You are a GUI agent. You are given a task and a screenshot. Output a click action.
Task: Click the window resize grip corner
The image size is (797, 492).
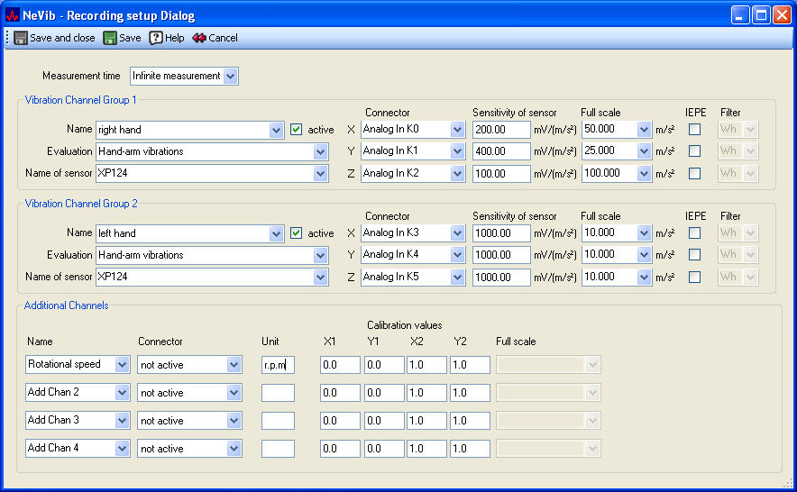click(790, 485)
